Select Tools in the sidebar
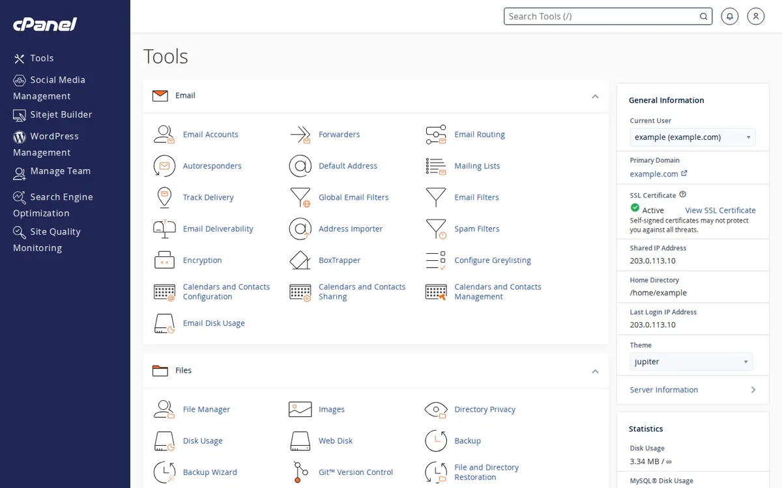The height and width of the screenshot is (488, 782). tap(34, 59)
